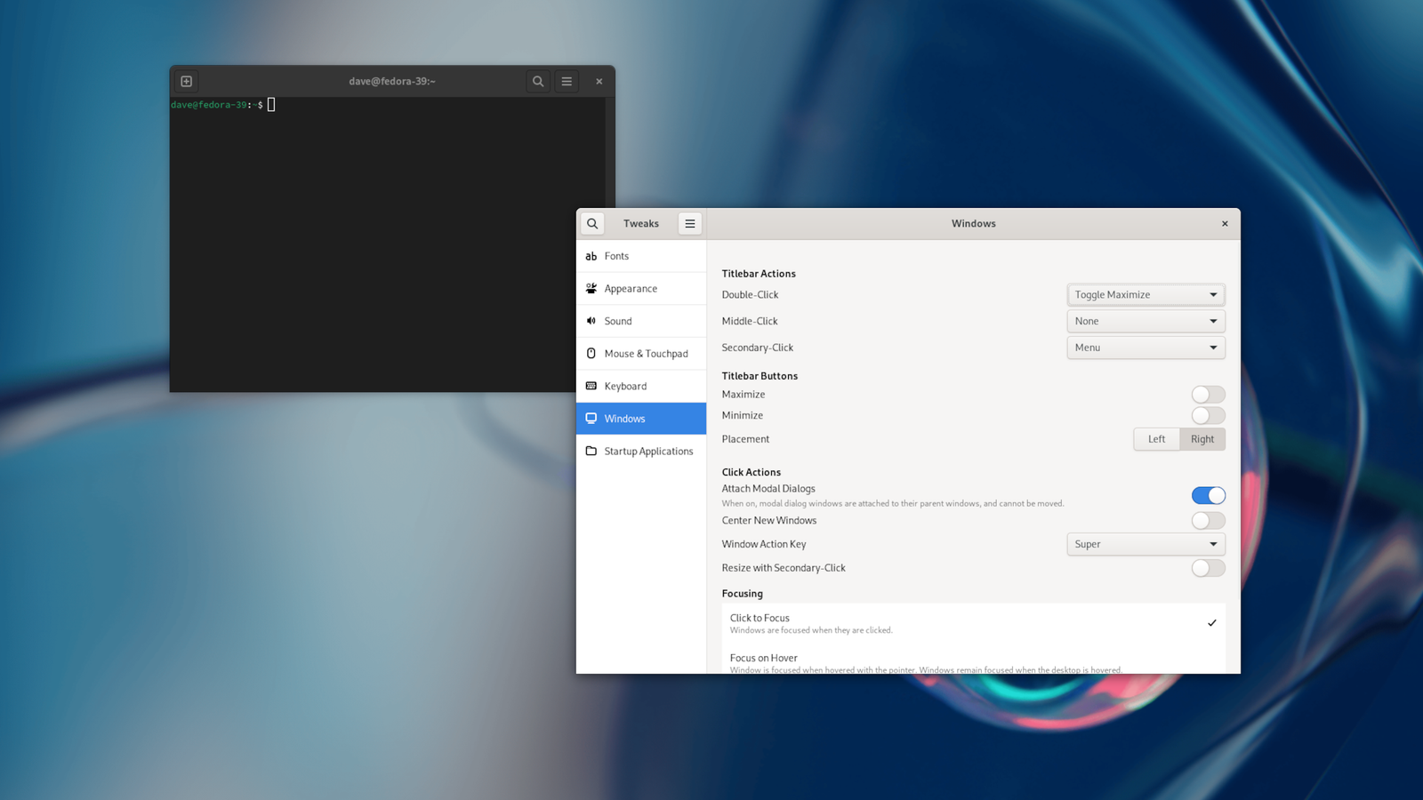Image resolution: width=1423 pixels, height=800 pixels.
Task: Click the terminal title dave@fedora-39
Action: (392, 81)
